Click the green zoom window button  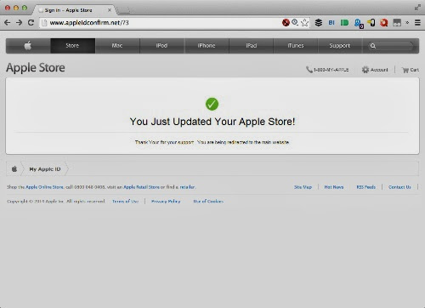tap(25, 8)
